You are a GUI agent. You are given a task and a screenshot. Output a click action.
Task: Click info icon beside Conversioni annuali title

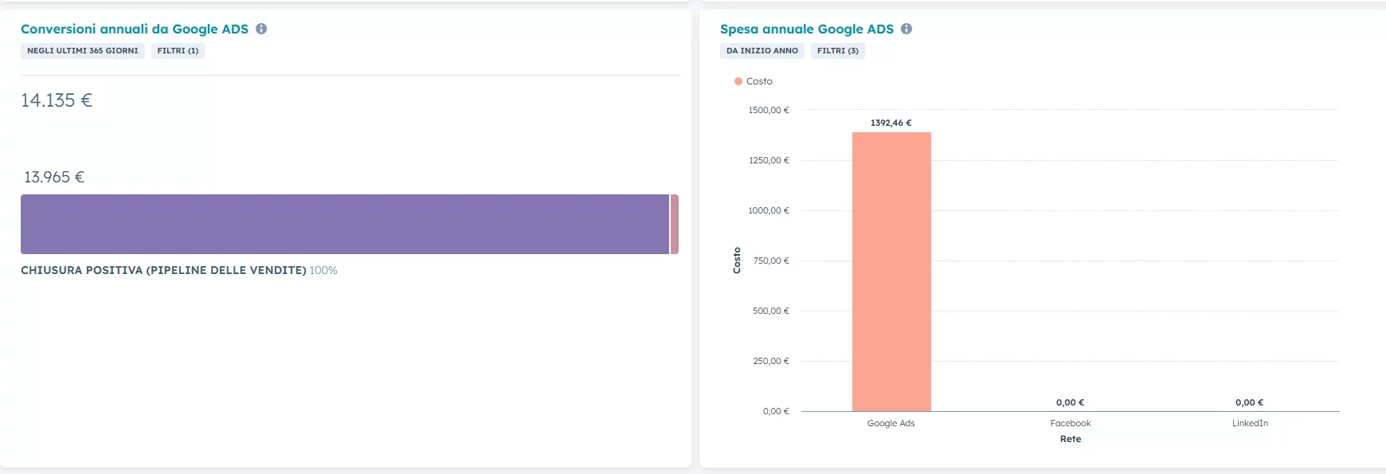(261, 29)
